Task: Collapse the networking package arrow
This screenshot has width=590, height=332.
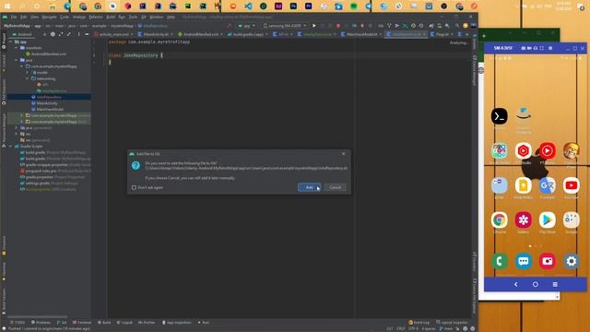Action: click(27, 78)
